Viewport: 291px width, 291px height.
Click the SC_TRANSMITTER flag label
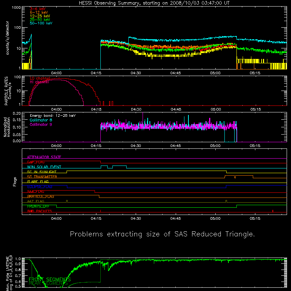coord(42,177)
